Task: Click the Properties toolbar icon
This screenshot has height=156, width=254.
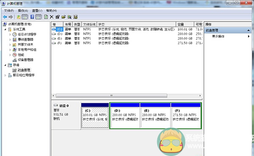Action: 58,17
